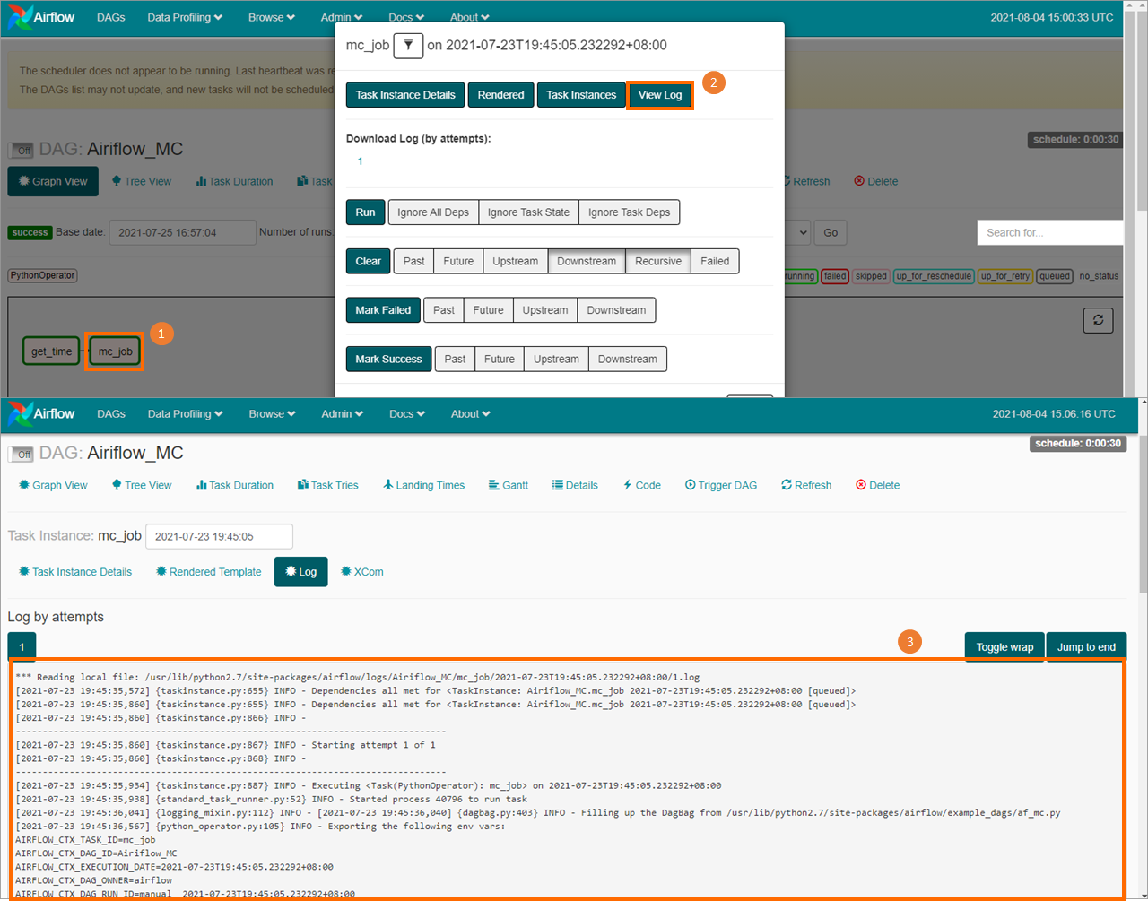This screenshot has width=1148, height=901.
Task: Click the View Log button in the dialog
Action: pyautogui.click(x=660, y=95)
